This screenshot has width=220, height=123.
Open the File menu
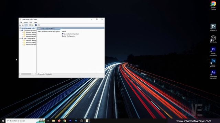point(21,22)
